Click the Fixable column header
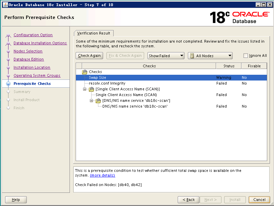Screen dimensions: 274x206 point(254,66)
